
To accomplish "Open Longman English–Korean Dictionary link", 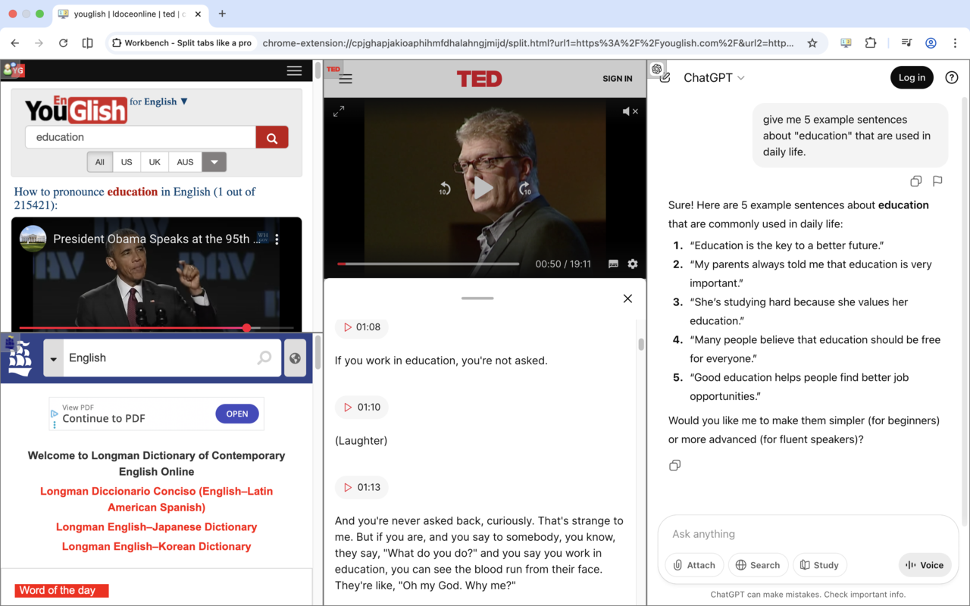I will (x=156, y=547).
